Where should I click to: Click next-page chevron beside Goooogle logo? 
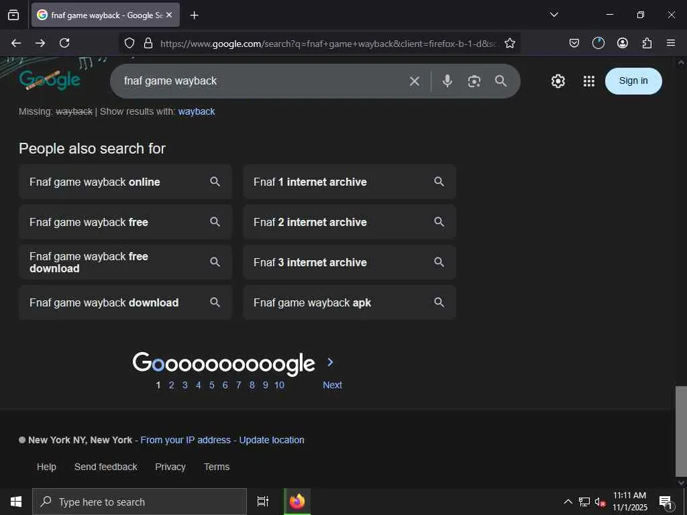330,362
